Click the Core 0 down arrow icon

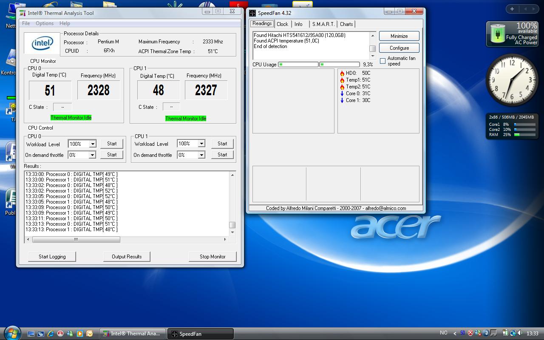point(342,94)
